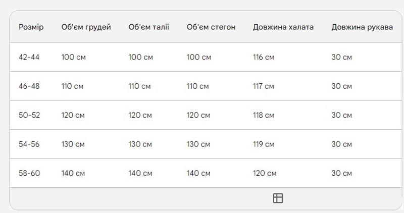This screenshot has height=213, width=404.
Task: Click the Об'єм грудей column header
Action: [x=86, y=27]
